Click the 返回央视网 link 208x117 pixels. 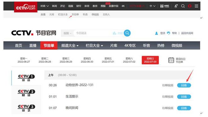(x=187, y=33)
